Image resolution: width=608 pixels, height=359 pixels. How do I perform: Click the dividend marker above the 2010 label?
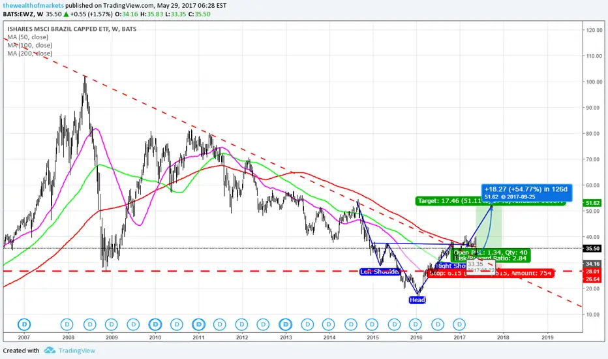coord(155,324)
